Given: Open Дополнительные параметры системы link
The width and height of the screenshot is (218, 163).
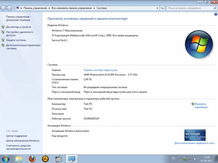Looking at the screenshot, I should pyautogui.click(x=23, y=47).
